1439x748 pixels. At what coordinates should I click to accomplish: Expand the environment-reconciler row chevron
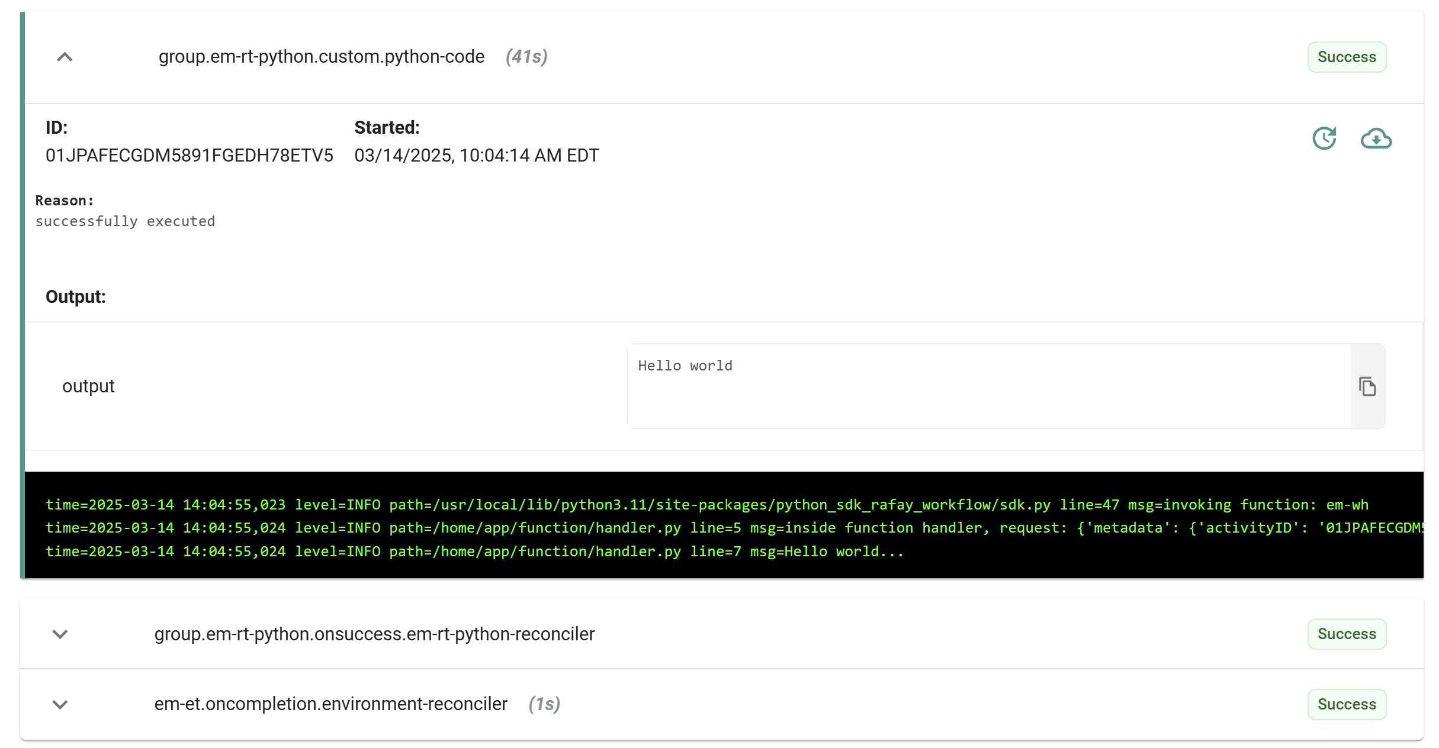[60, 704]
